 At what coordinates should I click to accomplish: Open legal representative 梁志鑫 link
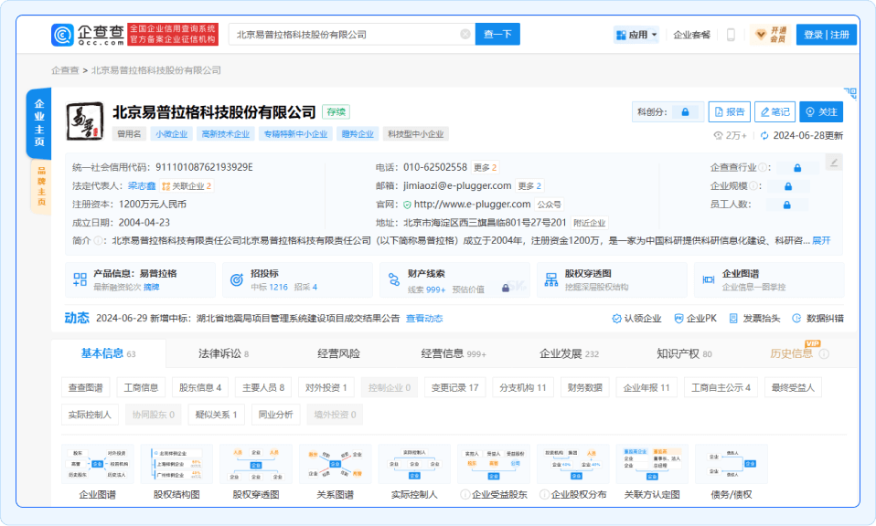(142, 185)
